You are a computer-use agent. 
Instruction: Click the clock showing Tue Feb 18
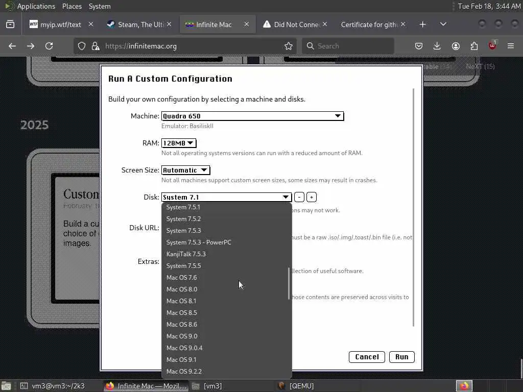[489, 6]
